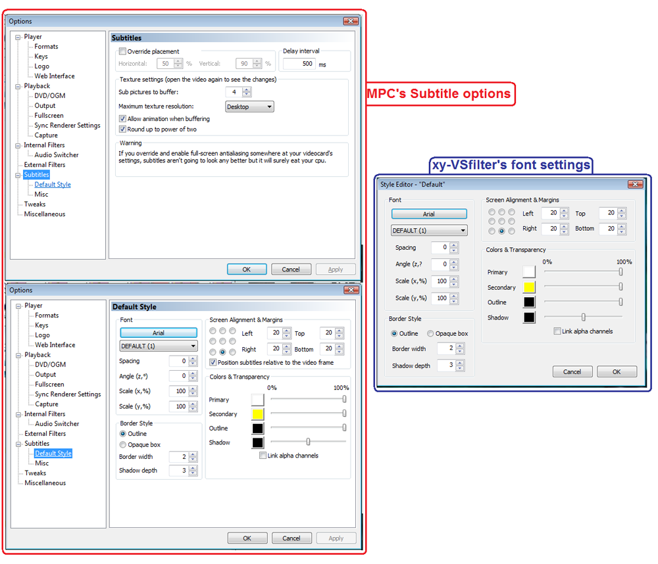This screenshot has height=564, width=658.
Task: Select the Opaque box radio on the Default Style page
Action: coord(123,444)
